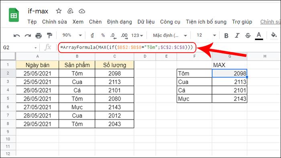281x158 pixels.
Task: Select the Mực cell in column F
Action: click(x=194, y=99)
